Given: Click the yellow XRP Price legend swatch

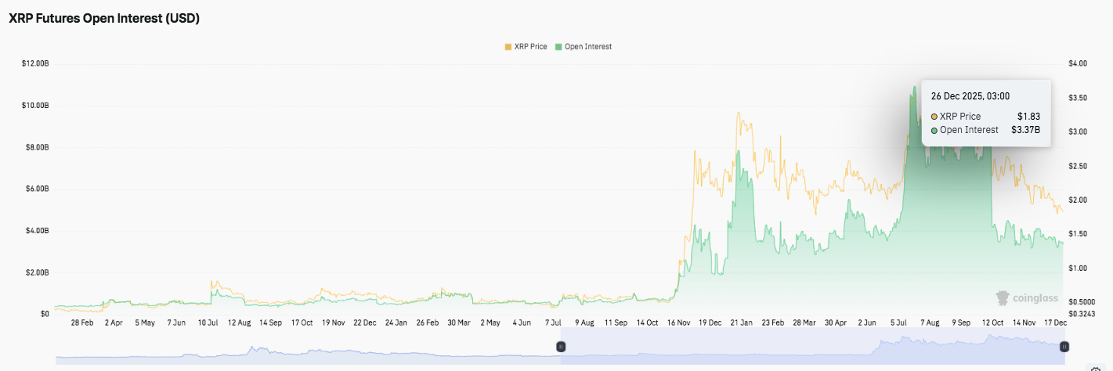Looking at the screenshot, I should 508,47.
